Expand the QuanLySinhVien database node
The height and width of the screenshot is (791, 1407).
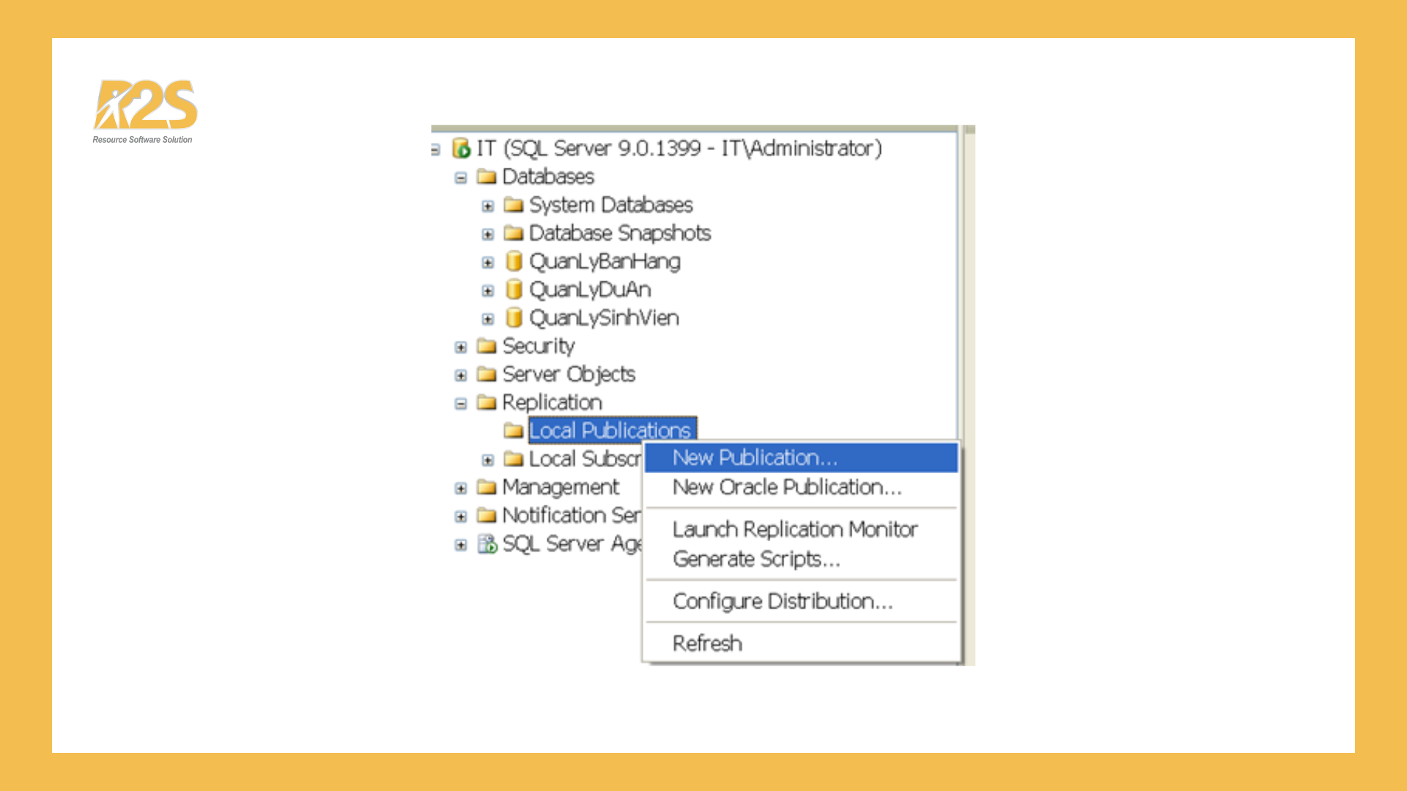[x=488, y=318]
